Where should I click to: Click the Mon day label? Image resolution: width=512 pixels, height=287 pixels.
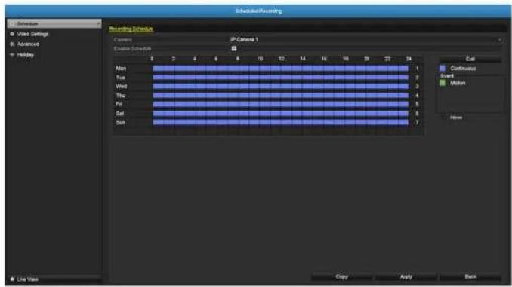[121, 69]
